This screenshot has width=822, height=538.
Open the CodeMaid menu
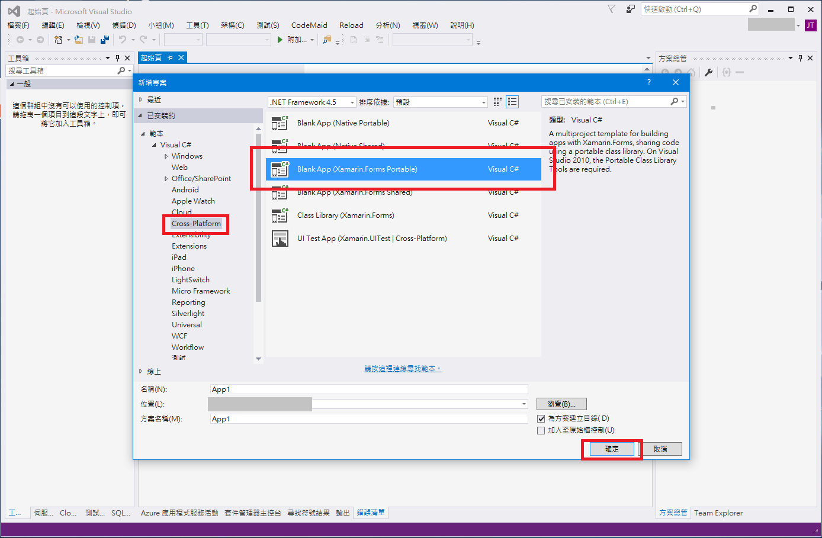coord(309,25)
